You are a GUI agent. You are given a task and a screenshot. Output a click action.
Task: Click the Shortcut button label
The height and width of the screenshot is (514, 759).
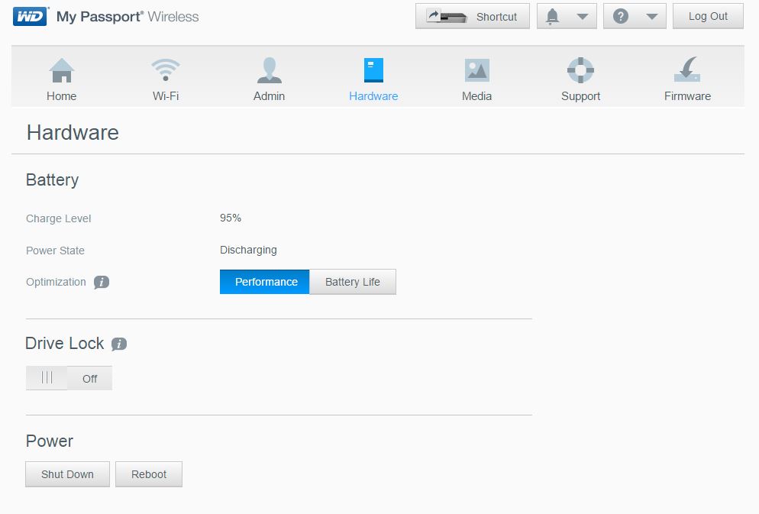[x=496, y=17]
